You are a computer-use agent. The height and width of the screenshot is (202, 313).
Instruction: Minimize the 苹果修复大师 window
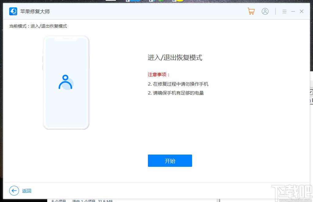[293, 12]
